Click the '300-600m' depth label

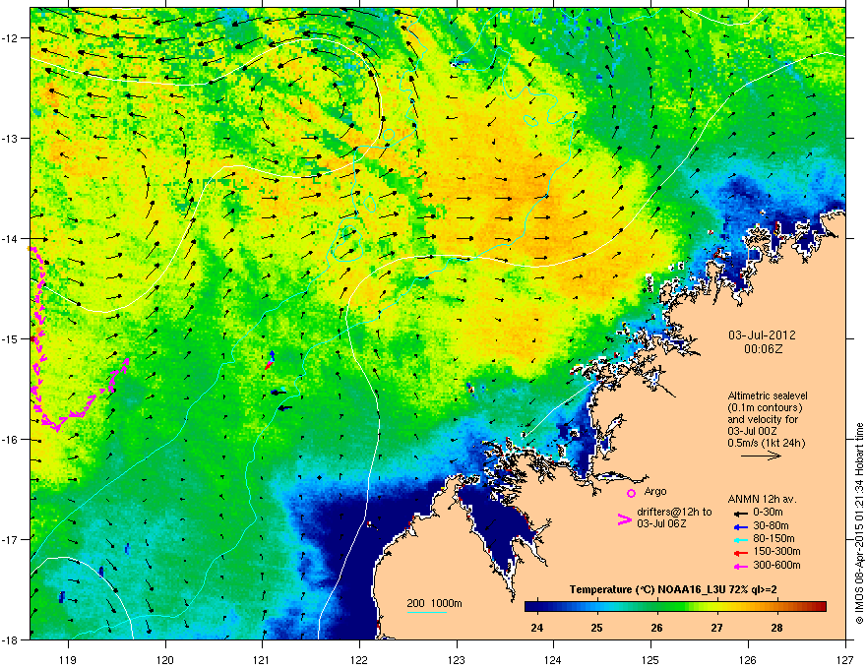tap(777, 565)
